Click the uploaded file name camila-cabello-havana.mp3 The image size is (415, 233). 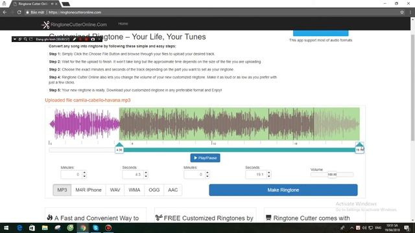102,100
